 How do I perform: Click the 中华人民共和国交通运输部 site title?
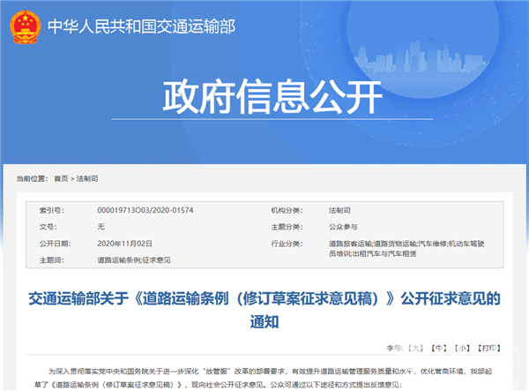(141, 27)
